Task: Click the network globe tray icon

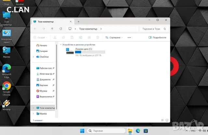Action: (200, 131)
